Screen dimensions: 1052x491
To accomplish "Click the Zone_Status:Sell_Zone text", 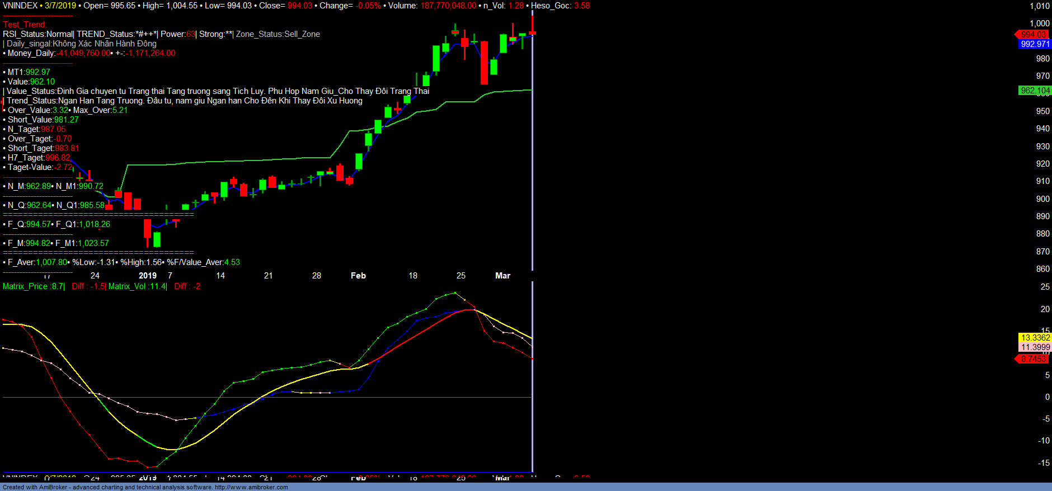I will [278, 34].
